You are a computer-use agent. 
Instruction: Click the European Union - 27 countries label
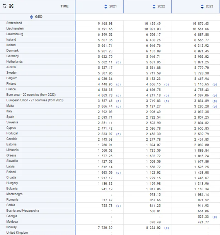click(35, 100)
